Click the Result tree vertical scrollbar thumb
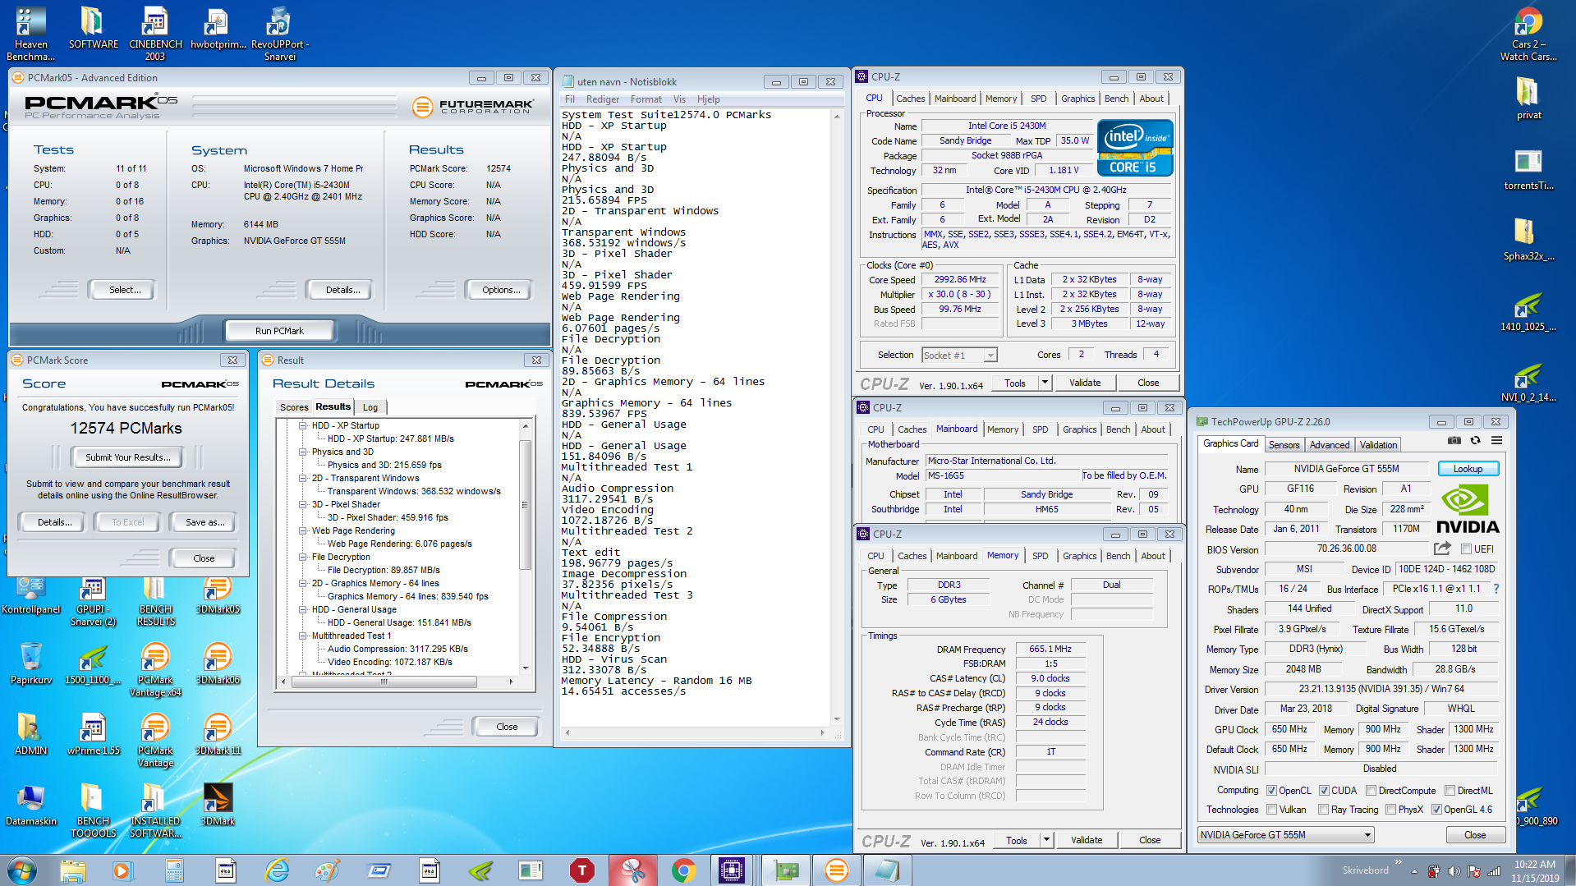The image size is (1576, 886). (x=525, y=504)
